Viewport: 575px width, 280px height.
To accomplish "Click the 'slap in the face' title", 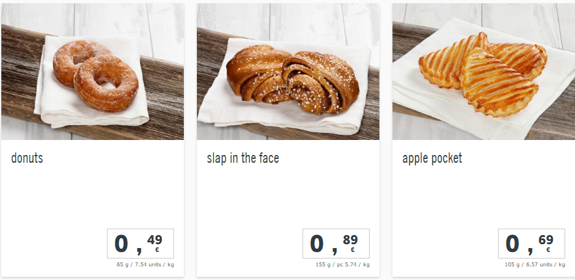I will point(243,158).
